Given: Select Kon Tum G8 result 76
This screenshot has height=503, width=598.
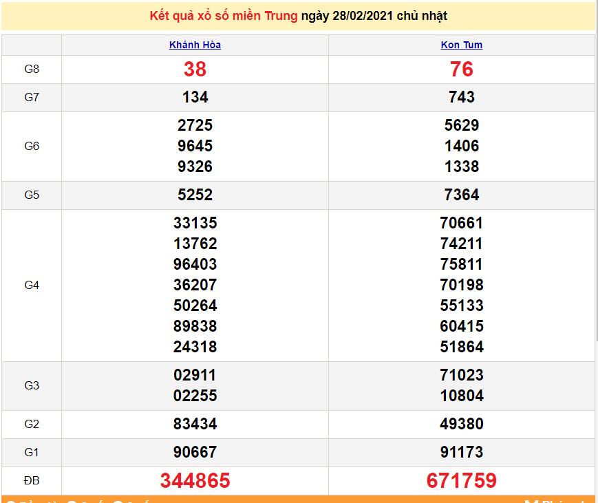Looking at the screenshot, I should point(461,69).
